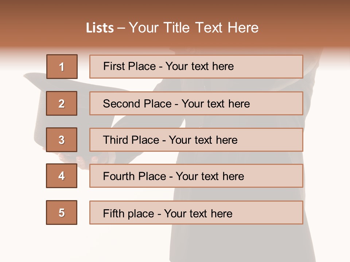
Task: Click 'Your Title Text Here' in the title
Action: 194,28
